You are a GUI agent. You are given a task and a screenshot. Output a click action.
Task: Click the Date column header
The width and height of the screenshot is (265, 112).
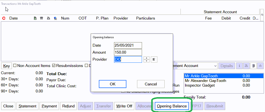14,18
